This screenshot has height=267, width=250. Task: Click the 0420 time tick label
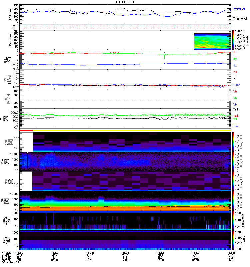pyautogui.click(x=54, y=260)
